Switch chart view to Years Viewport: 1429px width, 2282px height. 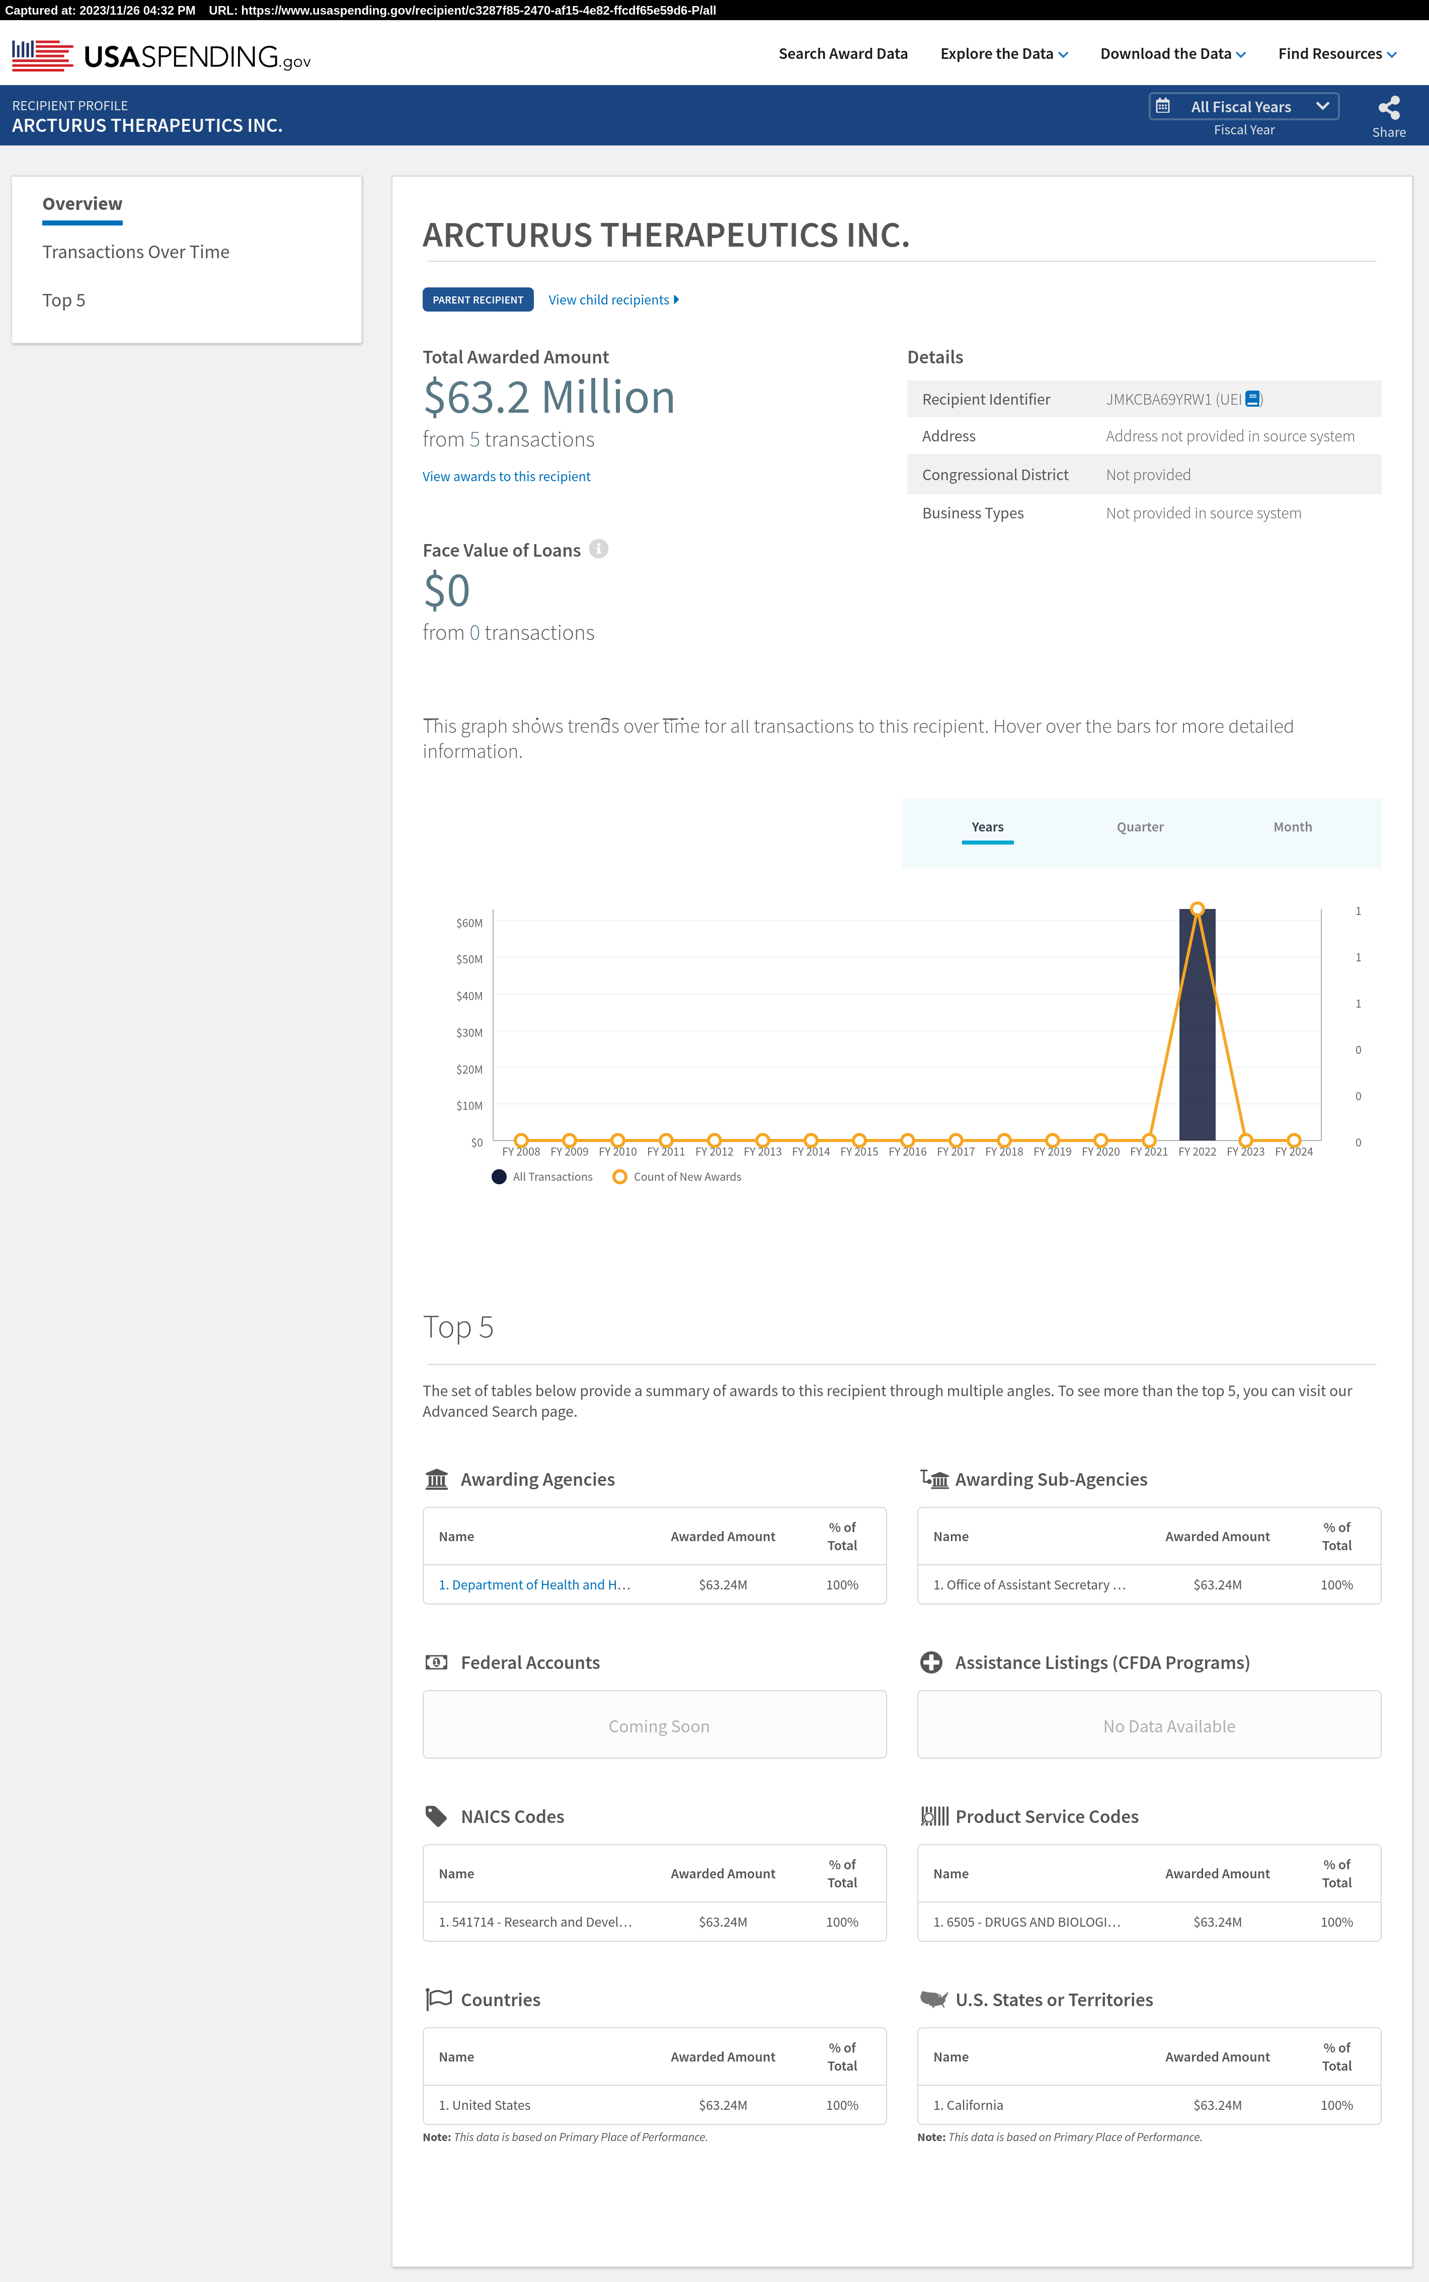[x=988, y=827]
